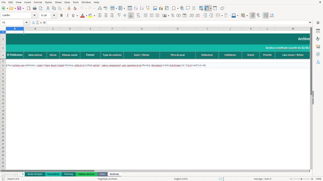The width and height of the screenshot is (323, 181).
Task: Open Font Size dropdown
Action: click(54, 16)
